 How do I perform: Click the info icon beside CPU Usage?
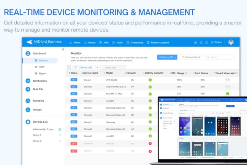pos(186,73)
